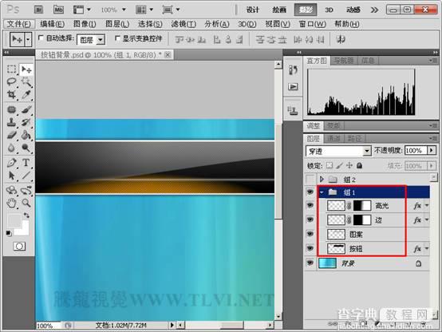Switch to the 设计 workspace

click(x=253, y=10)
